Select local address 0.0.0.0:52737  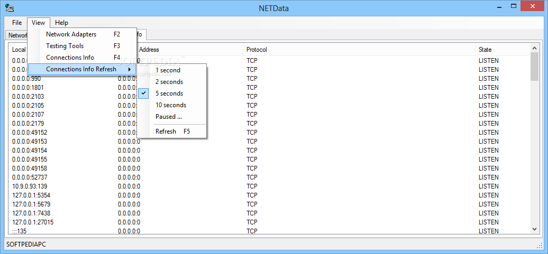[30, 177]
